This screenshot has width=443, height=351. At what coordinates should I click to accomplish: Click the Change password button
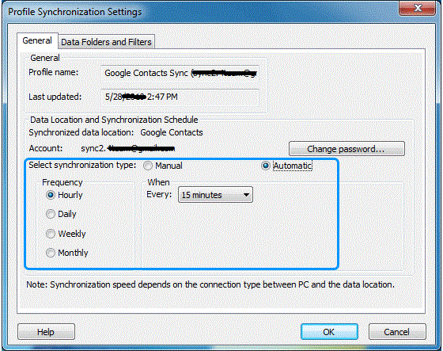click(x=346, y=149)
